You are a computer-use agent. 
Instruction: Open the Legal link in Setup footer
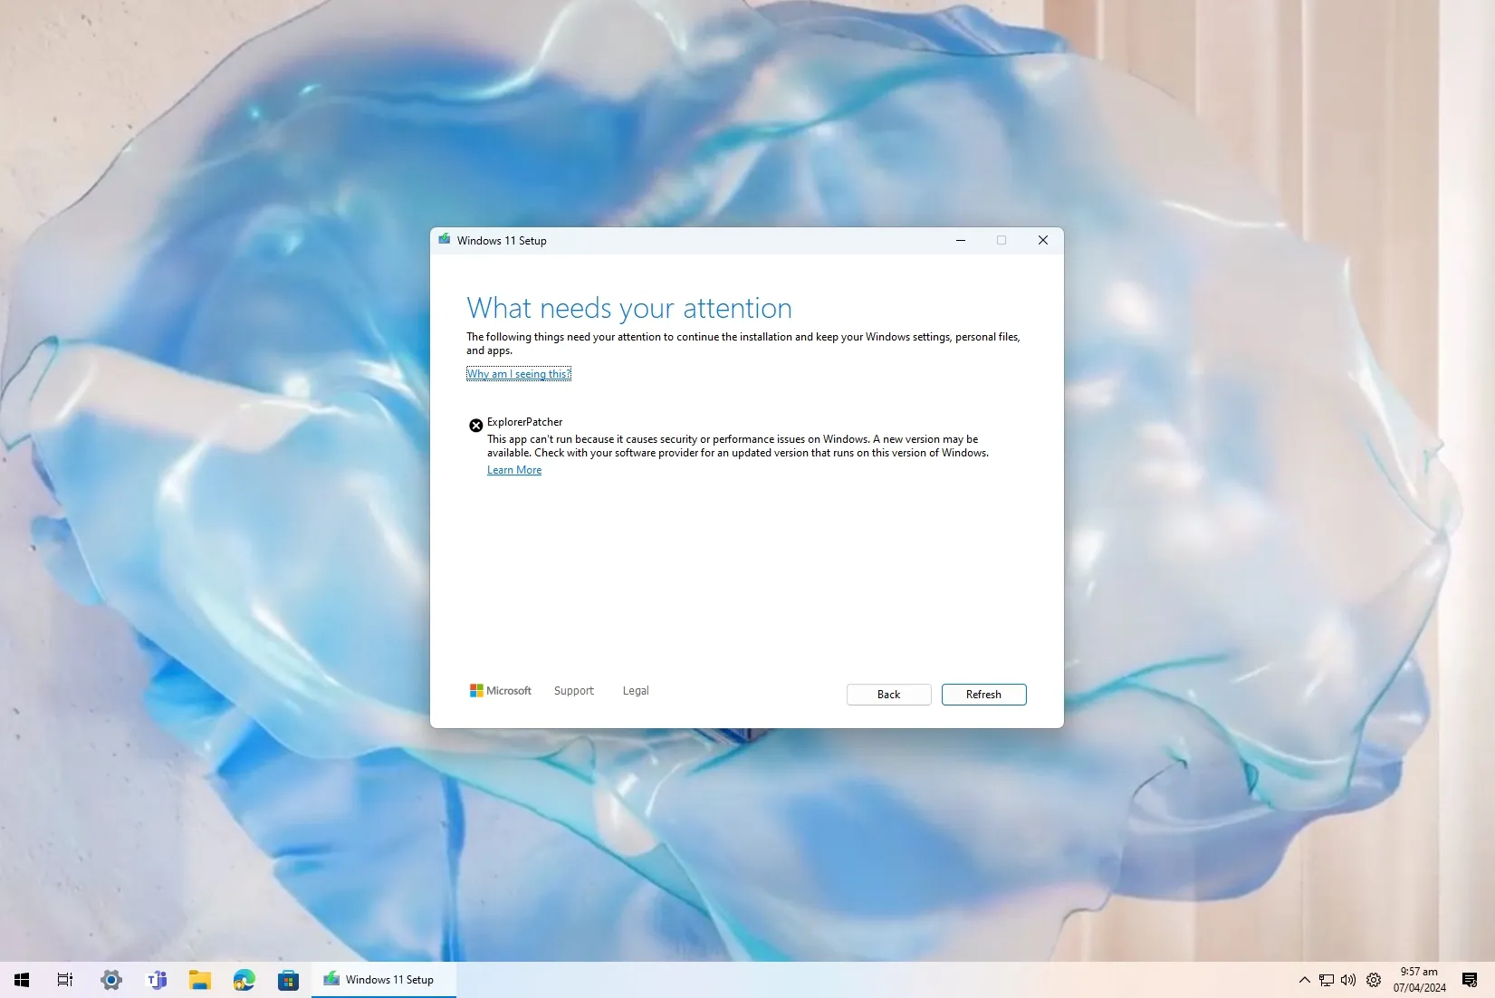pyautogui.click(x=636, y=690)
